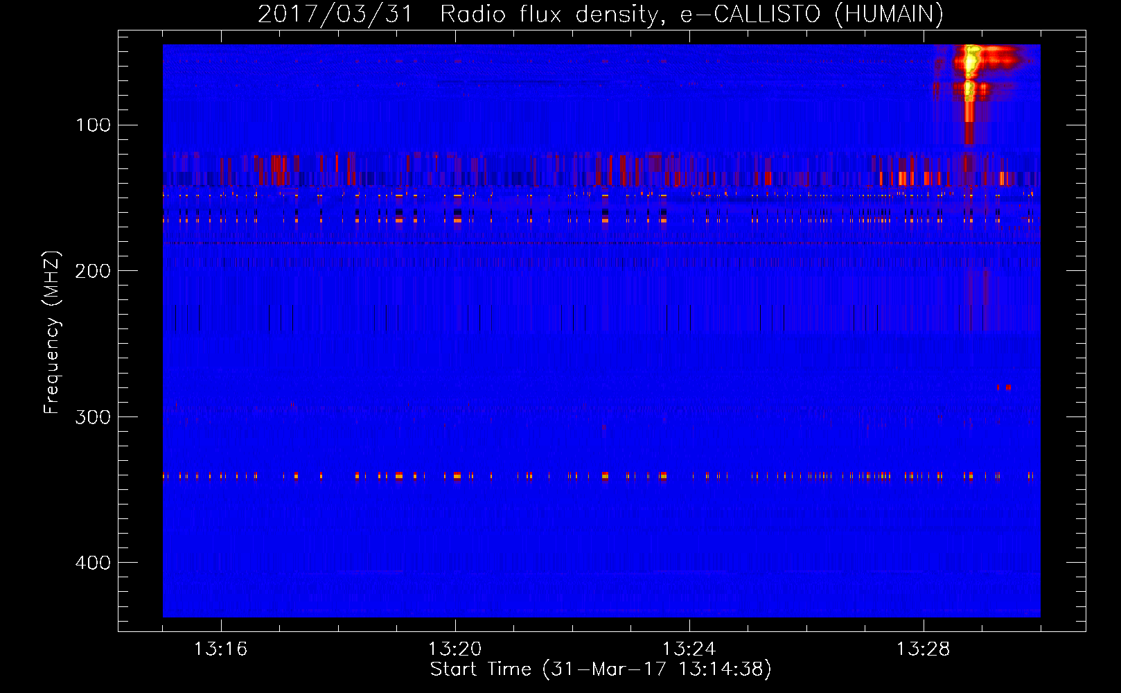Image resolution: width=1121 pixels, height=693 pixels.
Task: Click the bright yellow radio burst near 13:29
Action: (x=970, y=73)
